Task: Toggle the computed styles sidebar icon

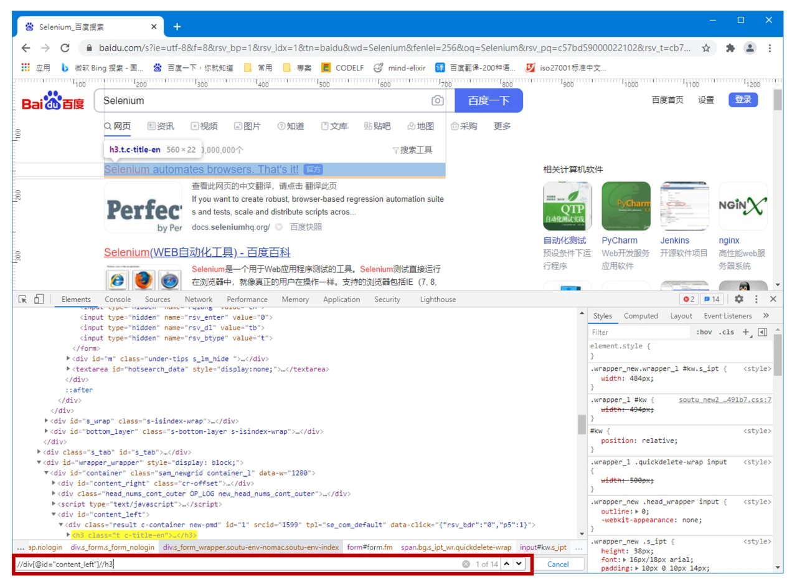Action: (x=762, y=332)
